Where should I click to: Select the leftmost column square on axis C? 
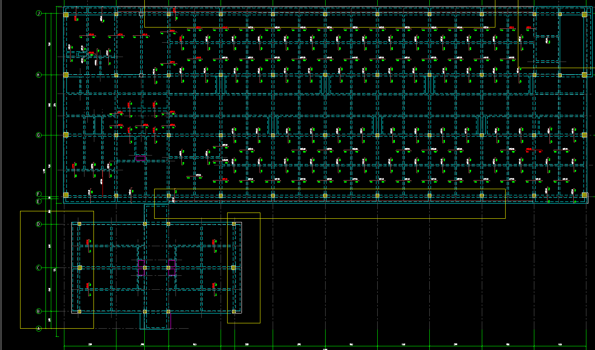coord(80,268)
